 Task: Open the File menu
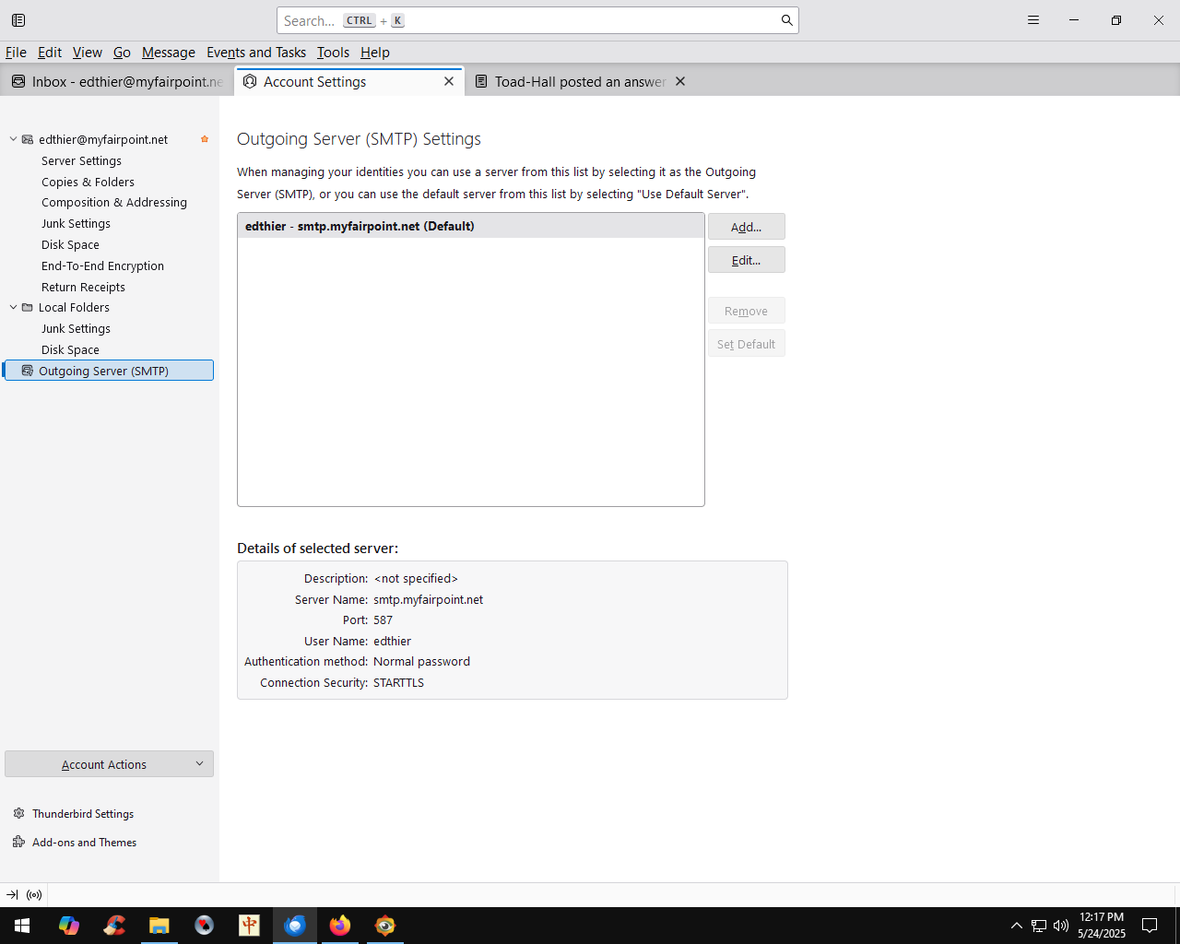click(16, 53)
